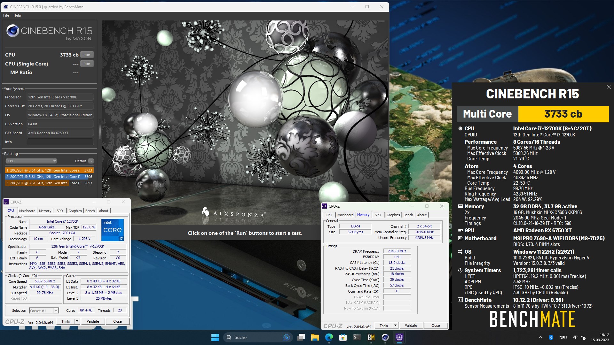Open Bench tab in left CPU-Z window
This screenshot has width=614, height=345.
pyautogui.click(x=90, y=211)
